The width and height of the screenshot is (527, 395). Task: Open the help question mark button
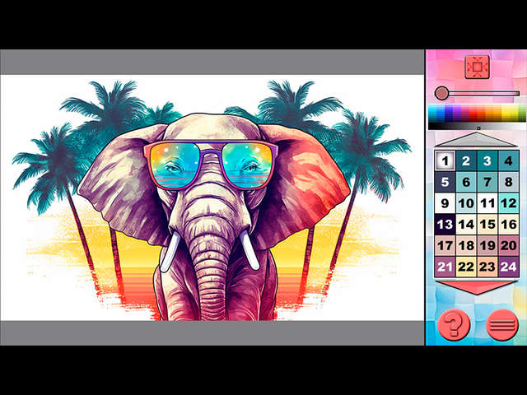[x=453, y=324]
